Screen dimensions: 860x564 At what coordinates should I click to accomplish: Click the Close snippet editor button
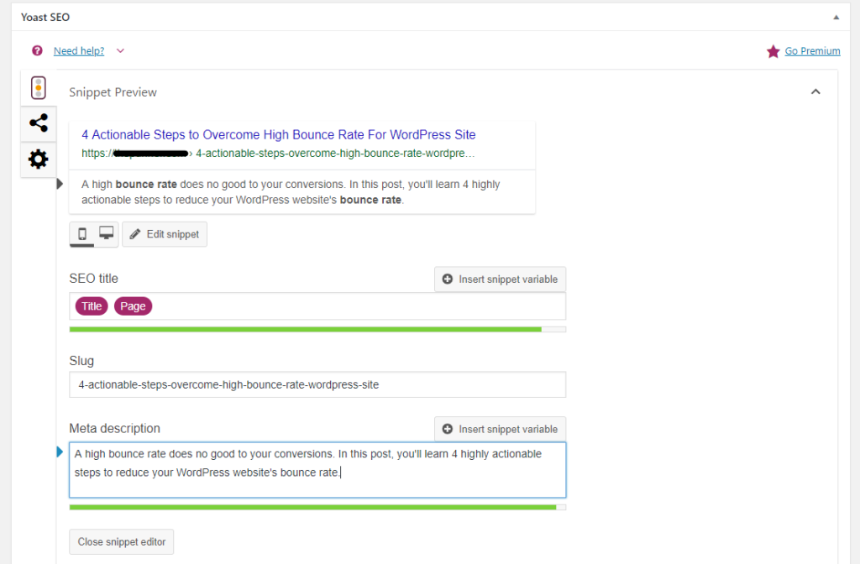point(121,541)
